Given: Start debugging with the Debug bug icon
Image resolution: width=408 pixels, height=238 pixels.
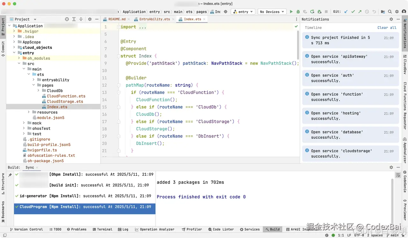Looking at the screenshot, I should (298, 12).
